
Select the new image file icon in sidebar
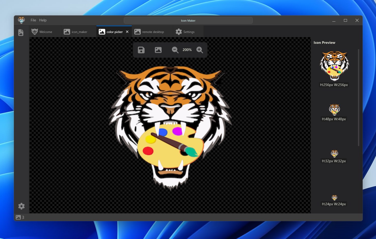(x=21, y=32)
